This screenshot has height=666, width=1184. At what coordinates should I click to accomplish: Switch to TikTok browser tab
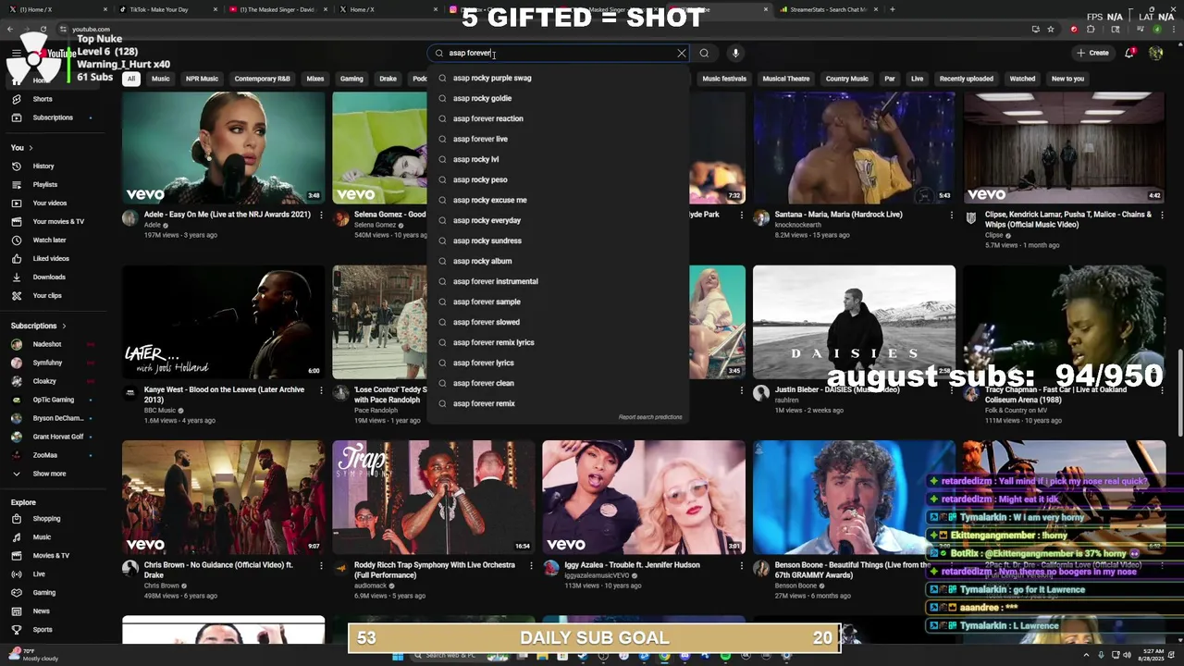[167, 9]
